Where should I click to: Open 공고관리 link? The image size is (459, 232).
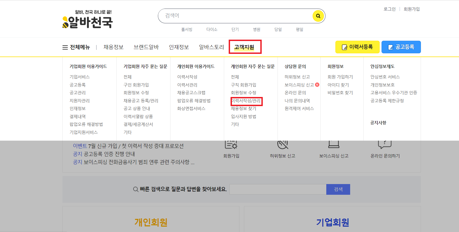coord(77,93)
